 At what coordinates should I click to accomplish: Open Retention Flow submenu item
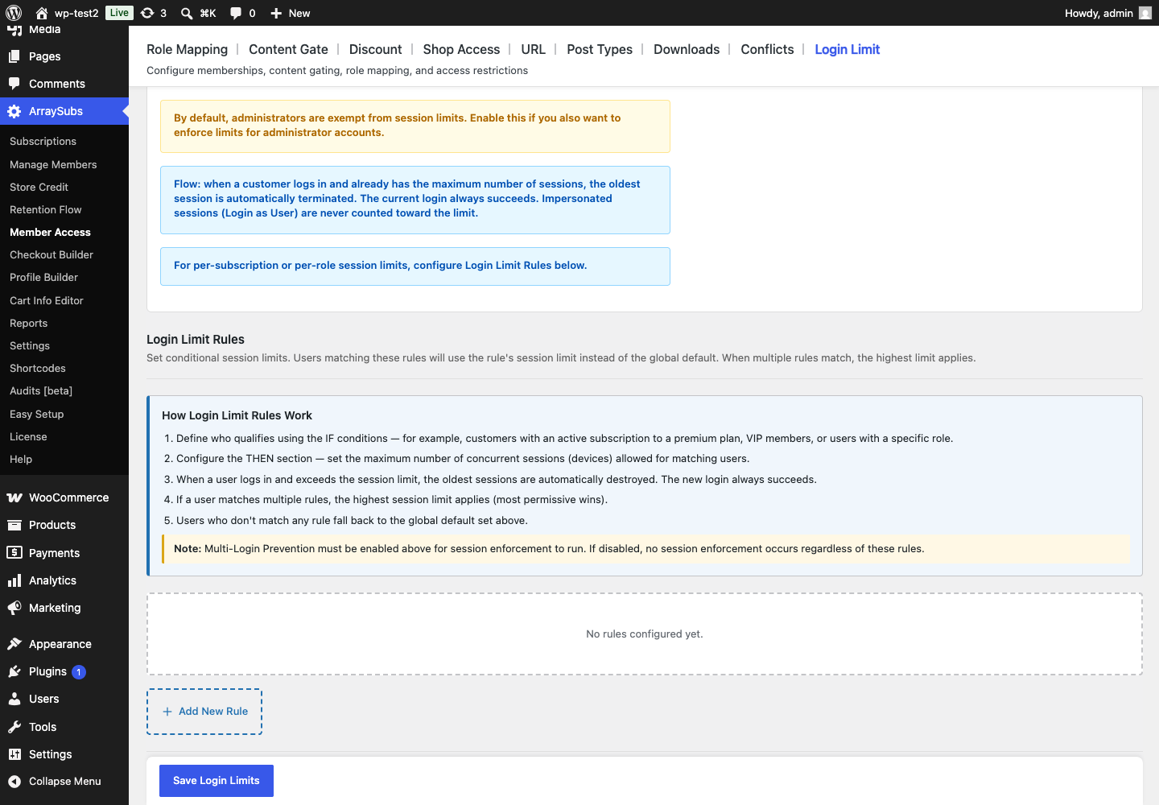[45, 209]
